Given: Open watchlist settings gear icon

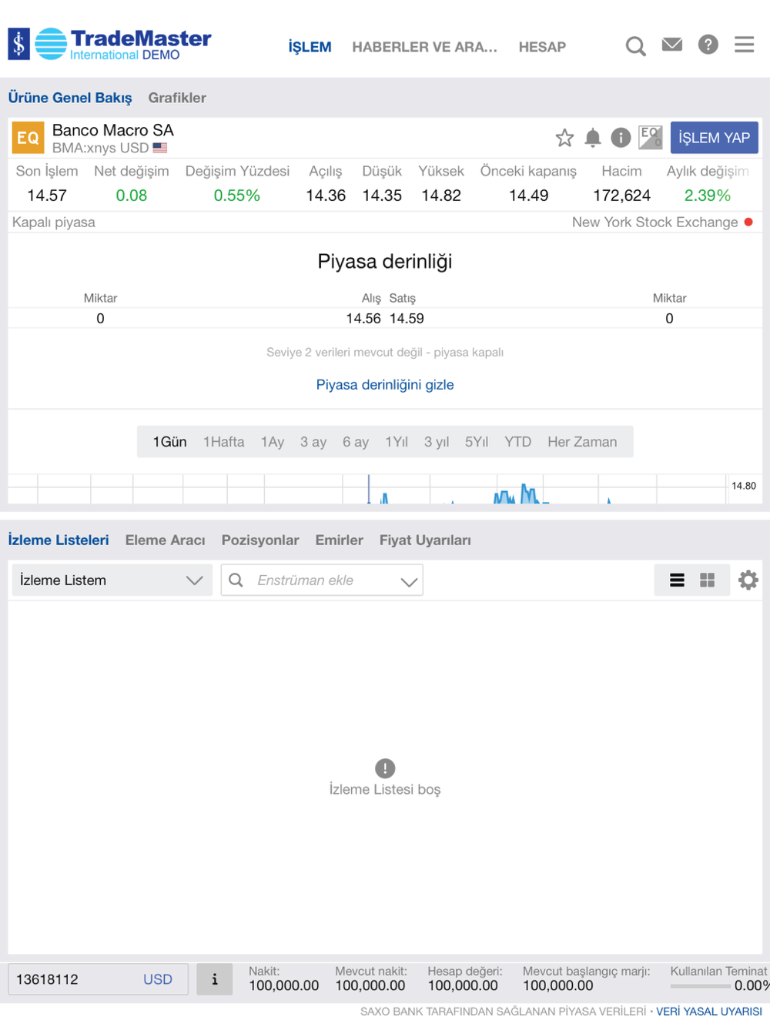Looking at the screenshot, I should point(748,580).
